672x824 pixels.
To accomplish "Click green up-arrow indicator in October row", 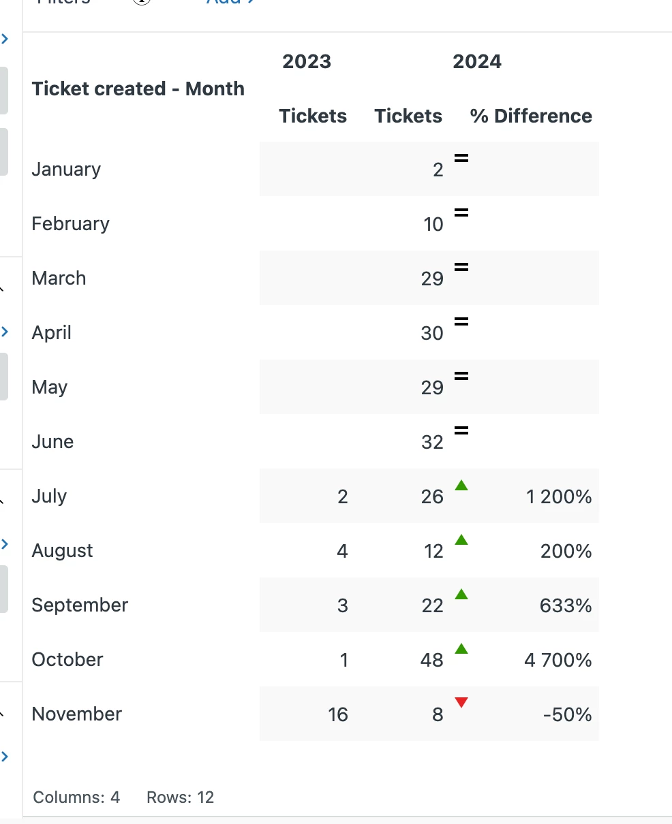I will (461, 649).
